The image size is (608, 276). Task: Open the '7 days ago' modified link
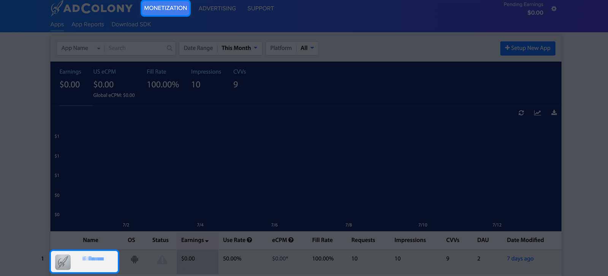(x=520, y=259)
